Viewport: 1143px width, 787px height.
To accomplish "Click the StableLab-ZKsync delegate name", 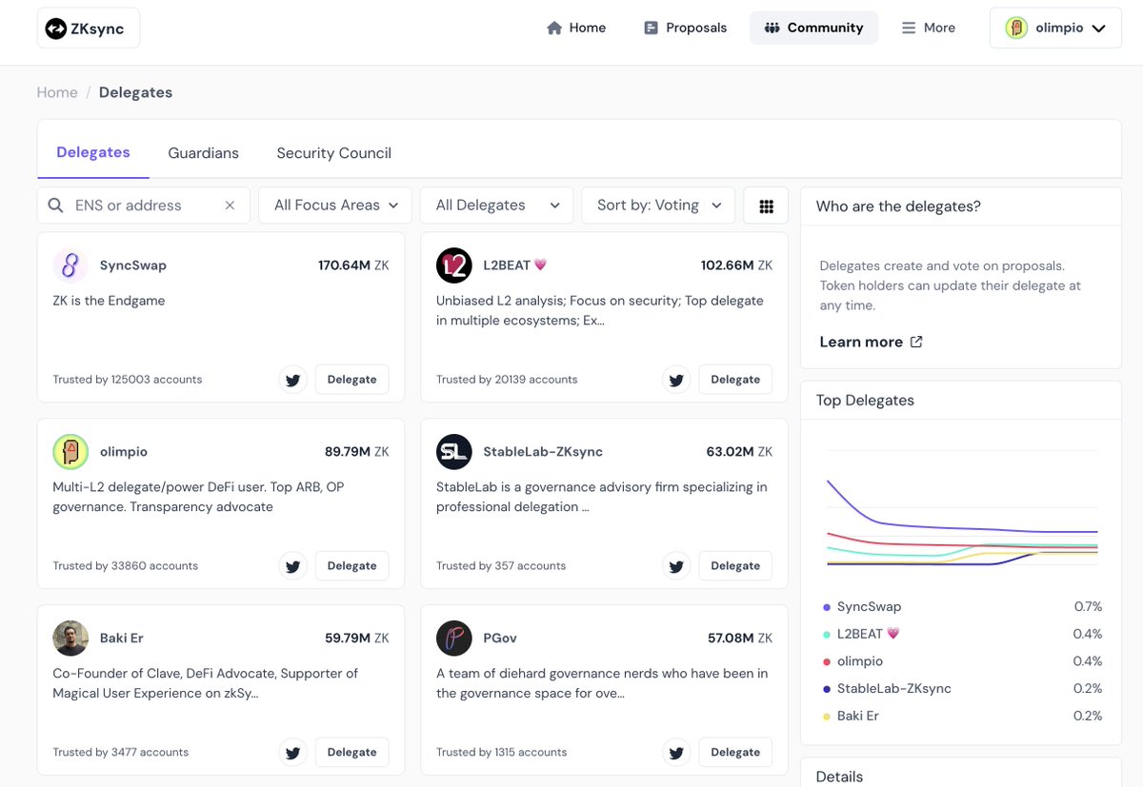I will point(543,452).
